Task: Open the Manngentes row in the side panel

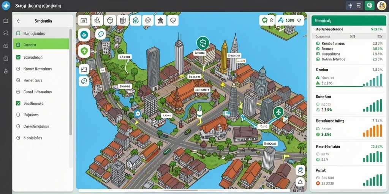Action: click(x=41, y=33)
